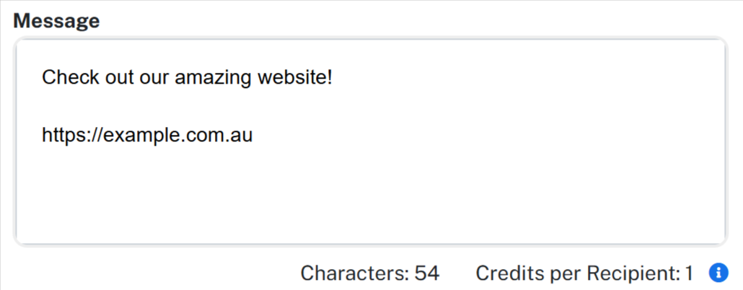Screen dimensions: 743x290
Task: Place cursor on the https://example.com.au line
Action: click(x=147, y=135)
